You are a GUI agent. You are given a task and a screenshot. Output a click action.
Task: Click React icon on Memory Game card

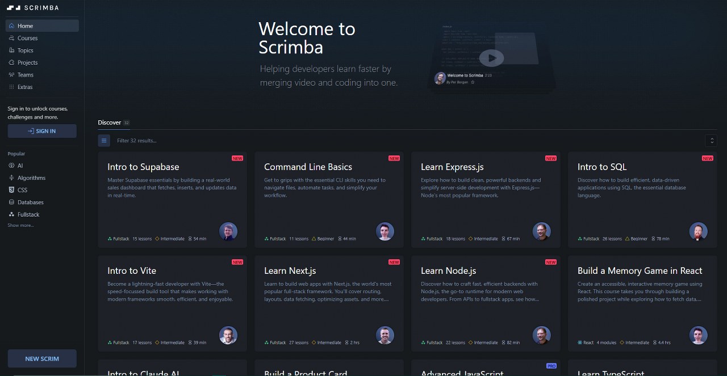[x=580, y=343]
